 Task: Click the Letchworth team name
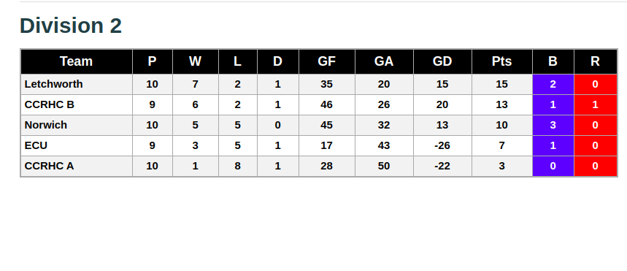click(x=53, y=84)
